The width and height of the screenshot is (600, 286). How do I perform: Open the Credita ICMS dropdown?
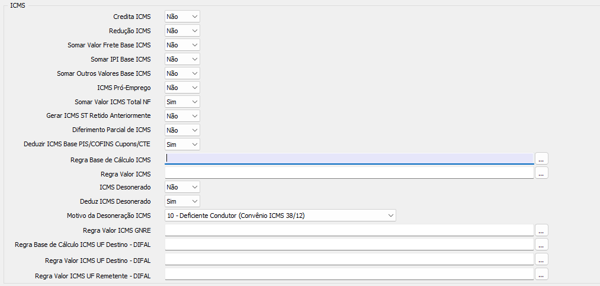[182, 17]
